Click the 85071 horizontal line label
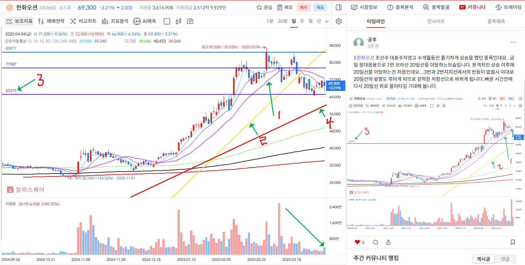The image size is (525, 265). (x=11, y=49)
